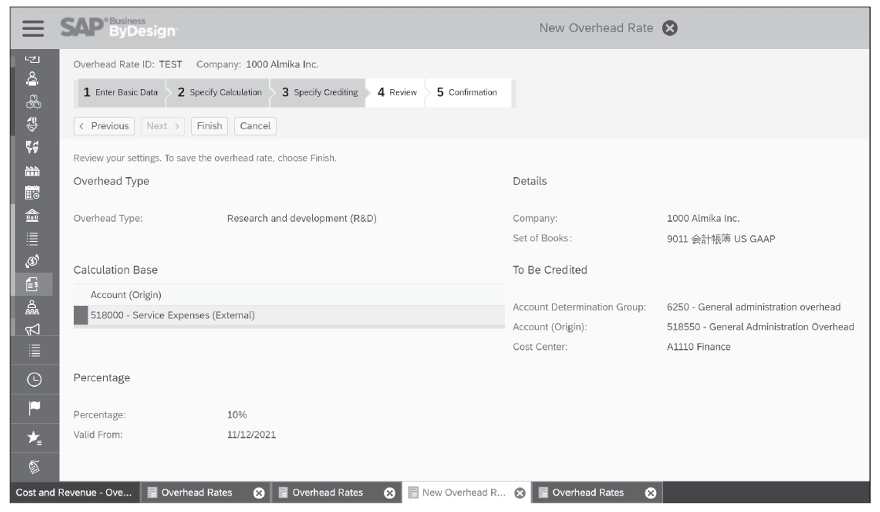880x512 pixels.
Task: Close the last Overhead Rates tab
Action: pos(650,492)
